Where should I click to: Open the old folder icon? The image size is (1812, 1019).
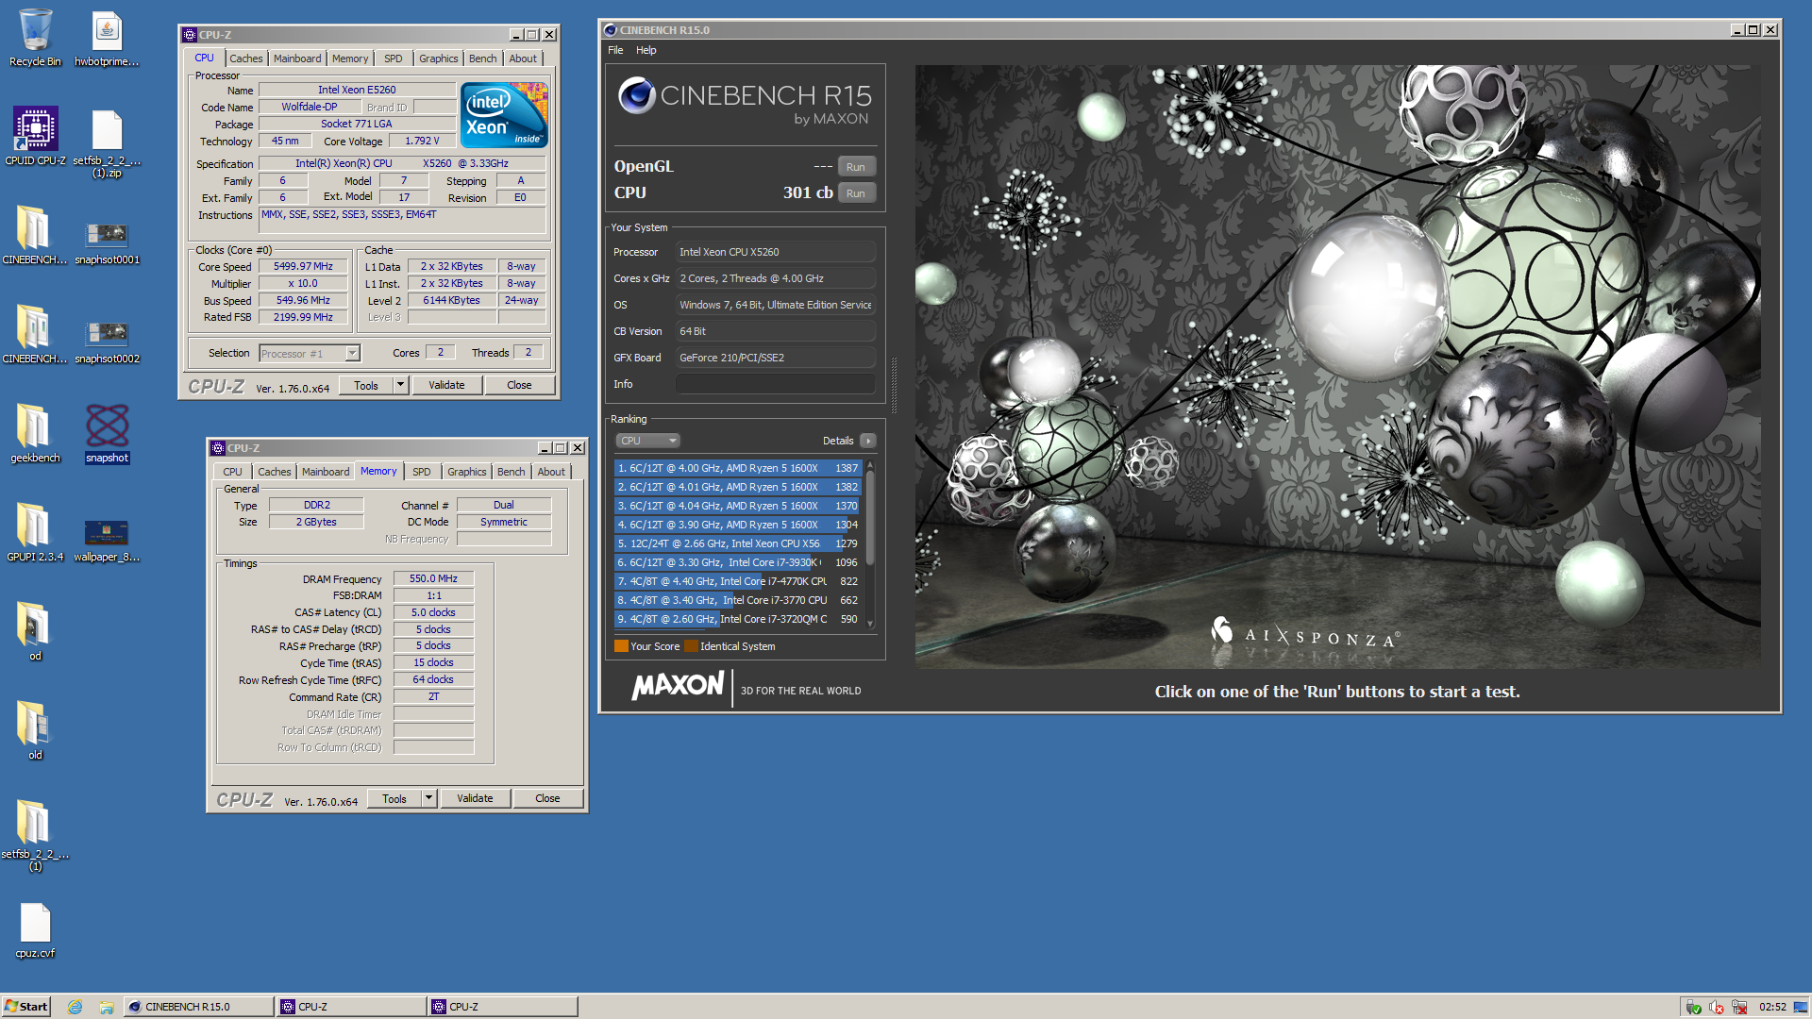pyautogui.click(x=35, y=731)
